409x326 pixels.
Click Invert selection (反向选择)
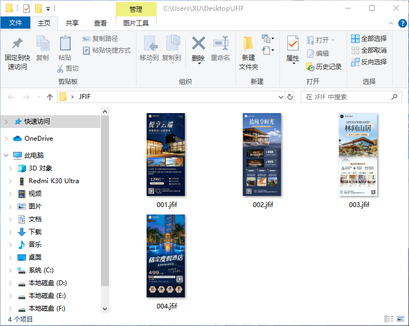(x=369, y=62)
